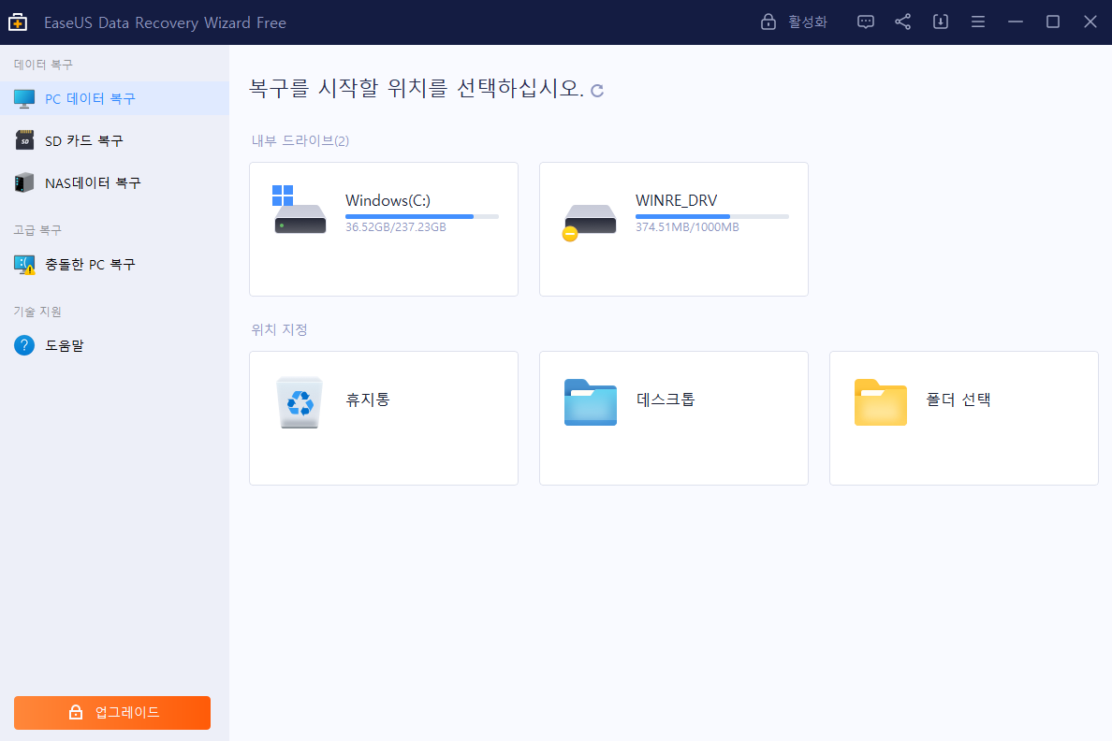Select the Windows(C:) drive card
The image size is (1112, 741).
383,228
